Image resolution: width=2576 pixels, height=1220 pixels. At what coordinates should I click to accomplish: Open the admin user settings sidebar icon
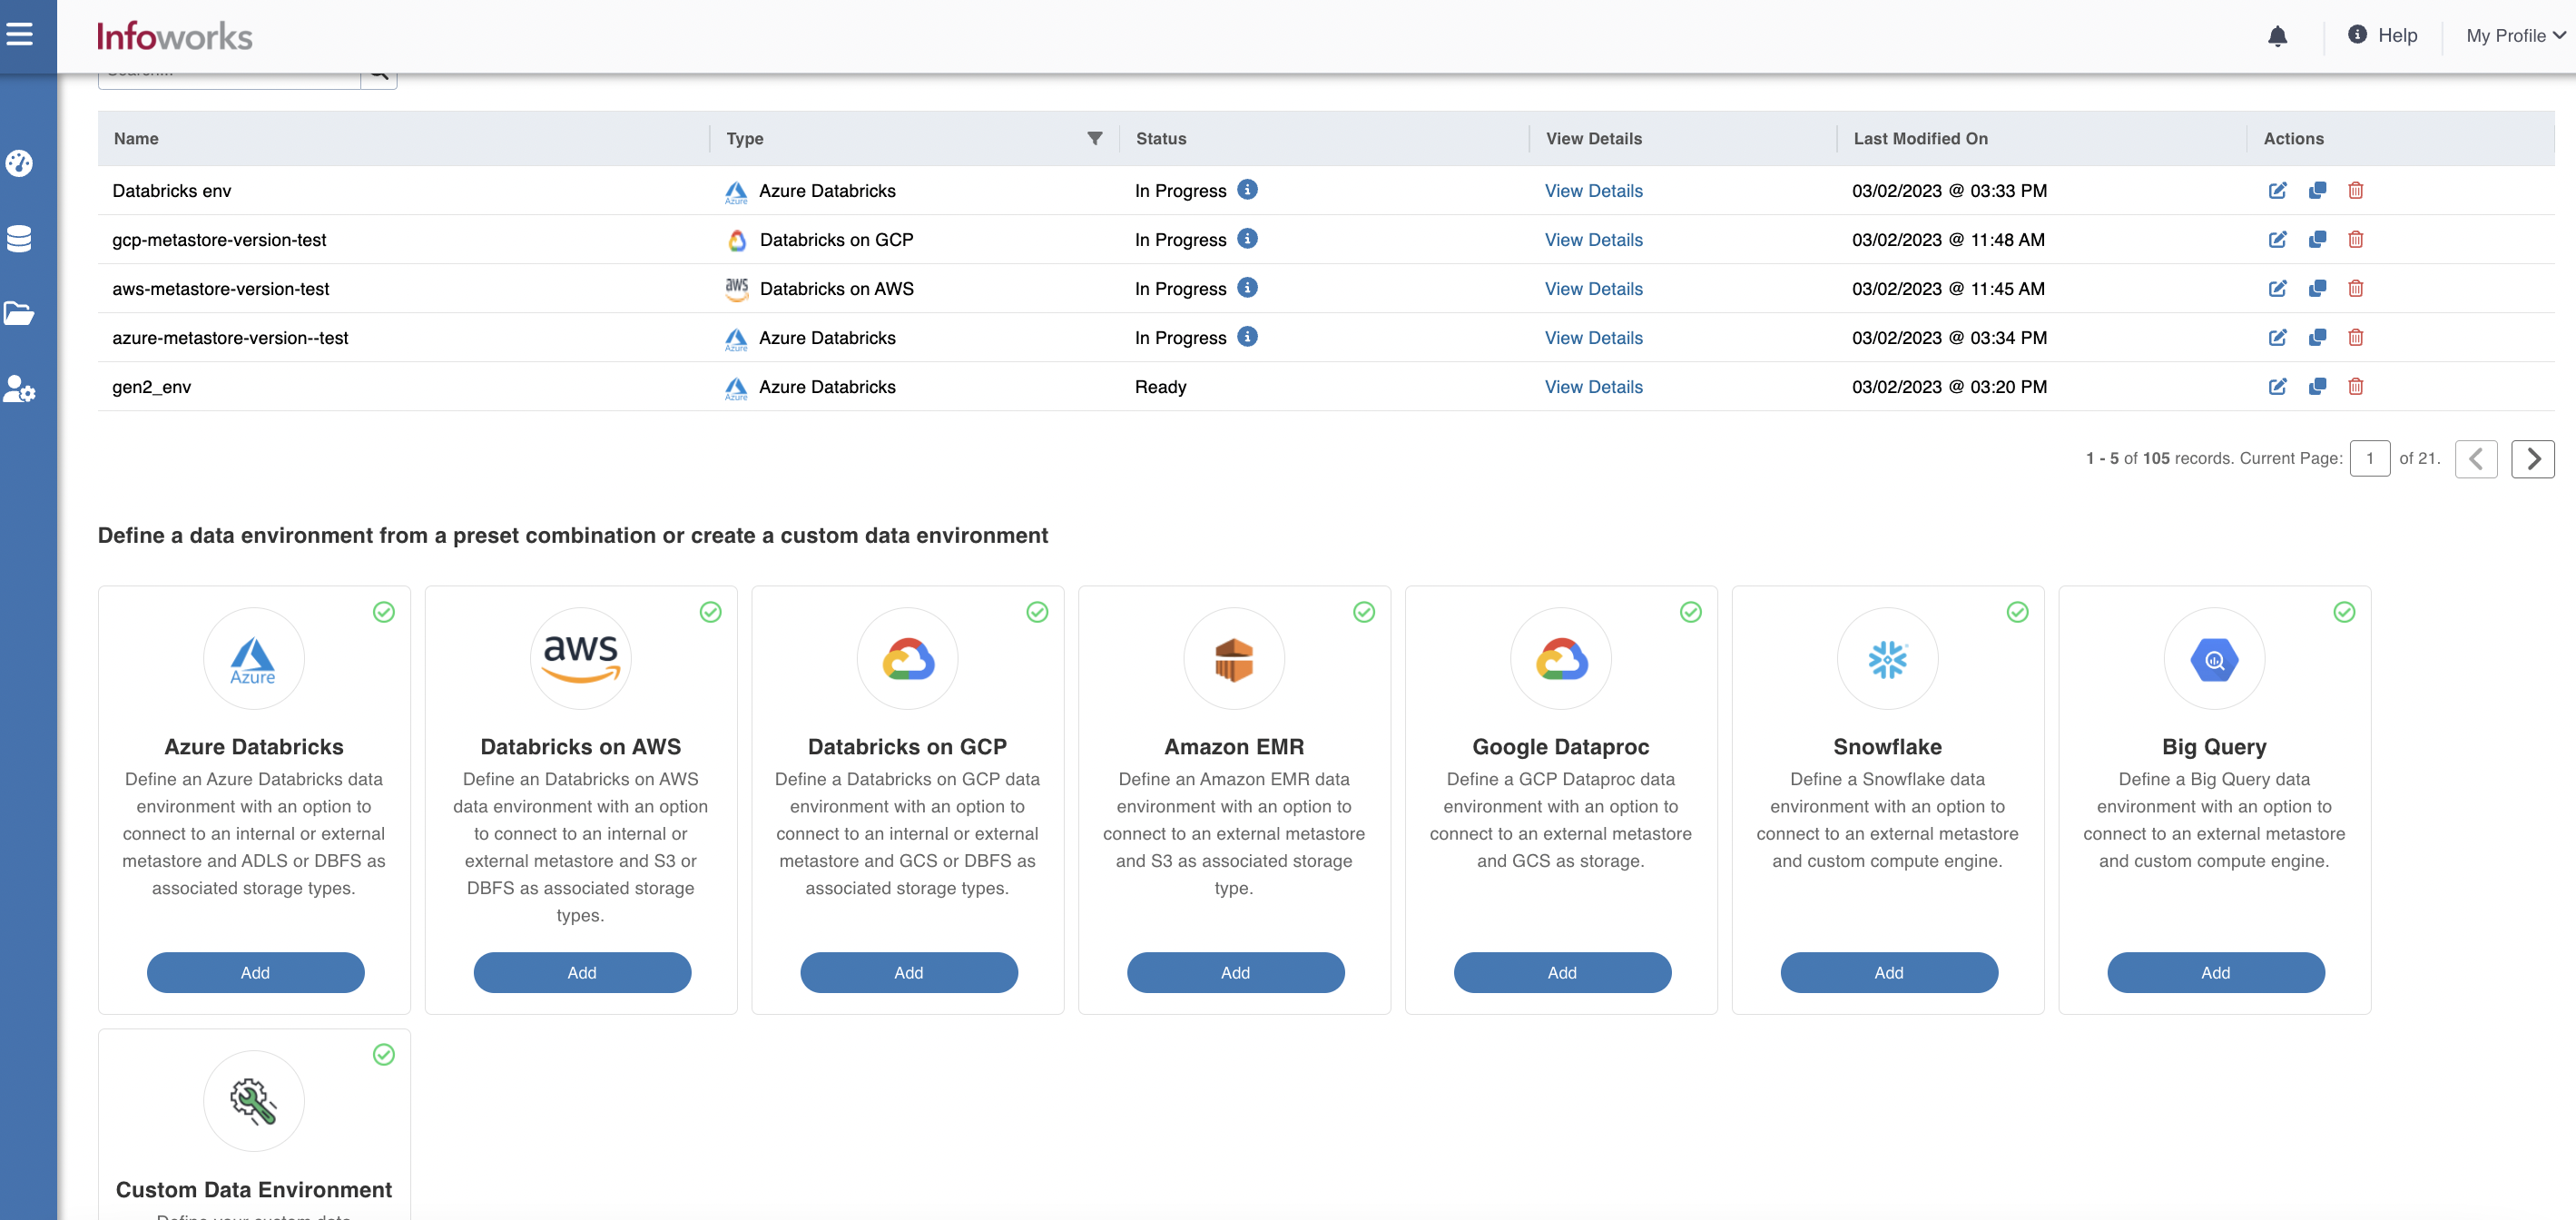click(x=19, y=388)
